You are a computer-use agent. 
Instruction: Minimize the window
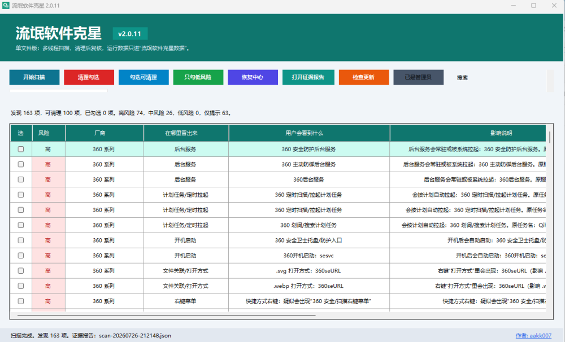[514, 6]
